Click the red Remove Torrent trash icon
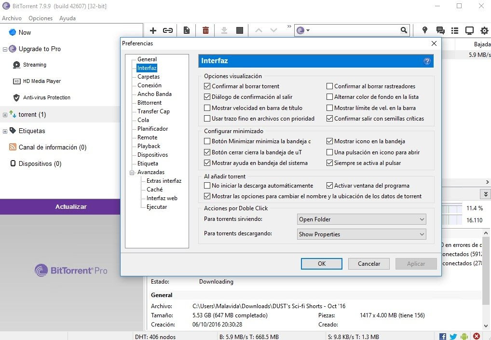 click(x=205, y=30)
